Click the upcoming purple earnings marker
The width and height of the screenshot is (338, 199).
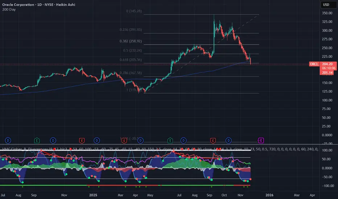point(261,140)
